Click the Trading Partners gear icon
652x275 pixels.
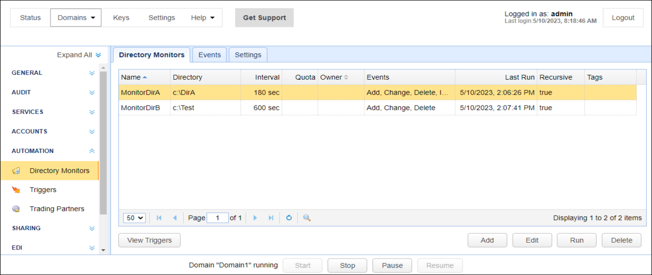pos(16,209)
